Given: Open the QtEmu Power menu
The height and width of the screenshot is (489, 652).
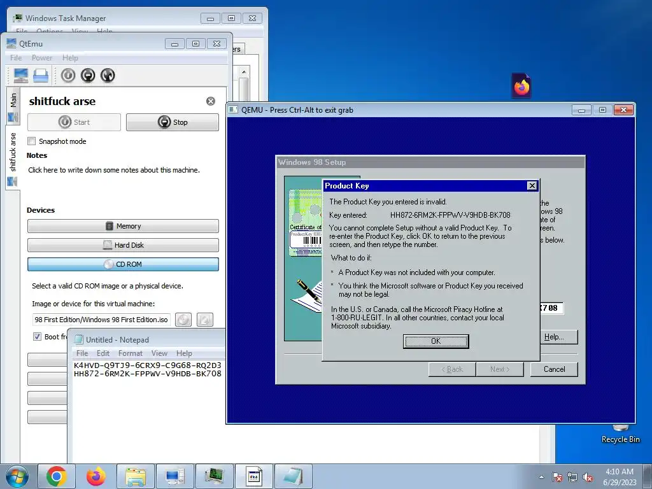Looking at the screenshot, I should click(x=42, y=58).
